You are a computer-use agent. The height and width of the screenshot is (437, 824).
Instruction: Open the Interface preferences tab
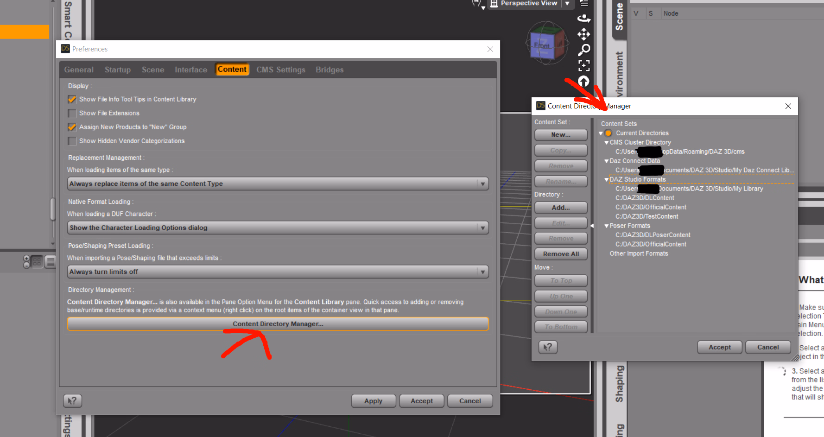click(190, 70)
